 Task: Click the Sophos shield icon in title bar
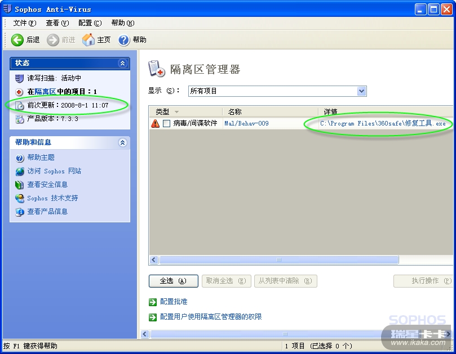(7, 9)
